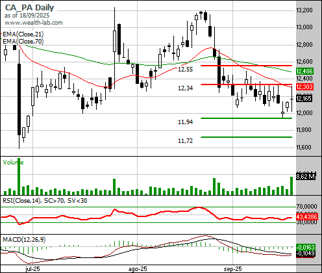The image size is (322, 273).
Task: Click the 30,0000 RSI oversold label
Action: 307,222
